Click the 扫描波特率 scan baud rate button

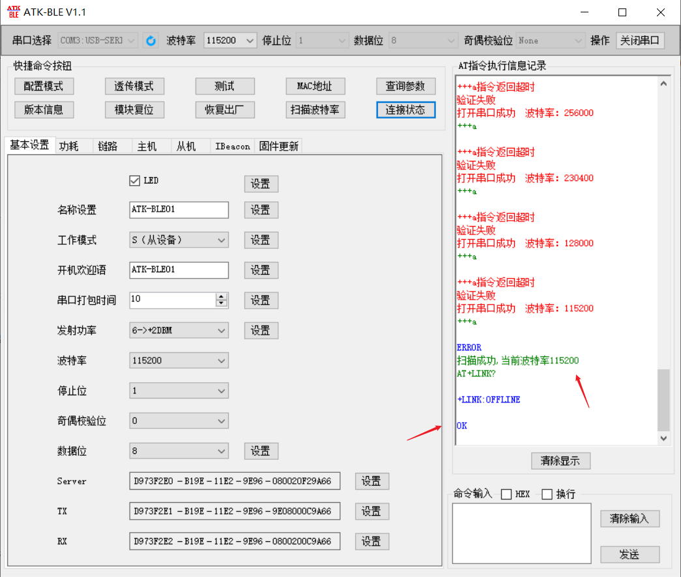pos(315,109)
